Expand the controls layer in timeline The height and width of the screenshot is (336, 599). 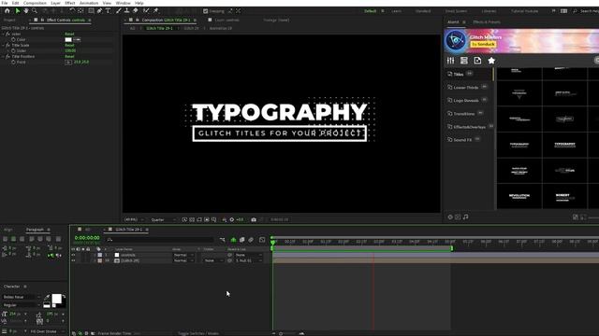coord(95,255)
